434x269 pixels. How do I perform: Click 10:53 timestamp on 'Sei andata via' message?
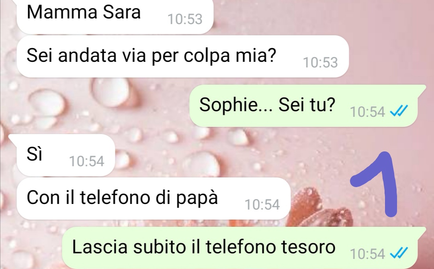tap(320, 63)
